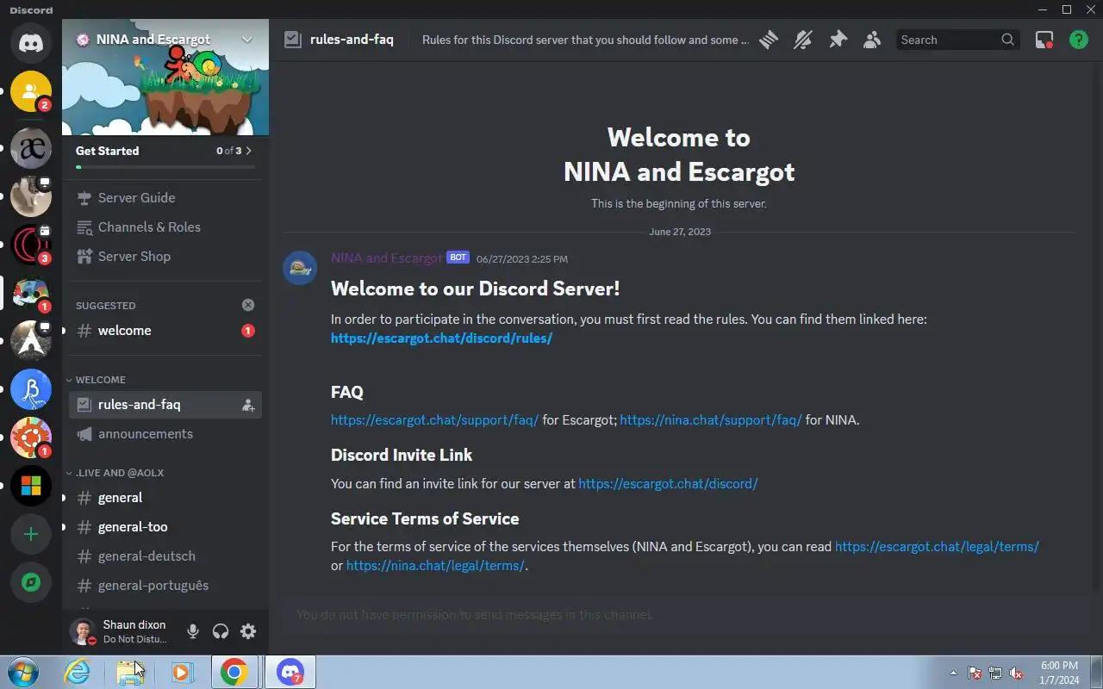
Task: Click the channel topic text in header
Action: coord(585,40)
